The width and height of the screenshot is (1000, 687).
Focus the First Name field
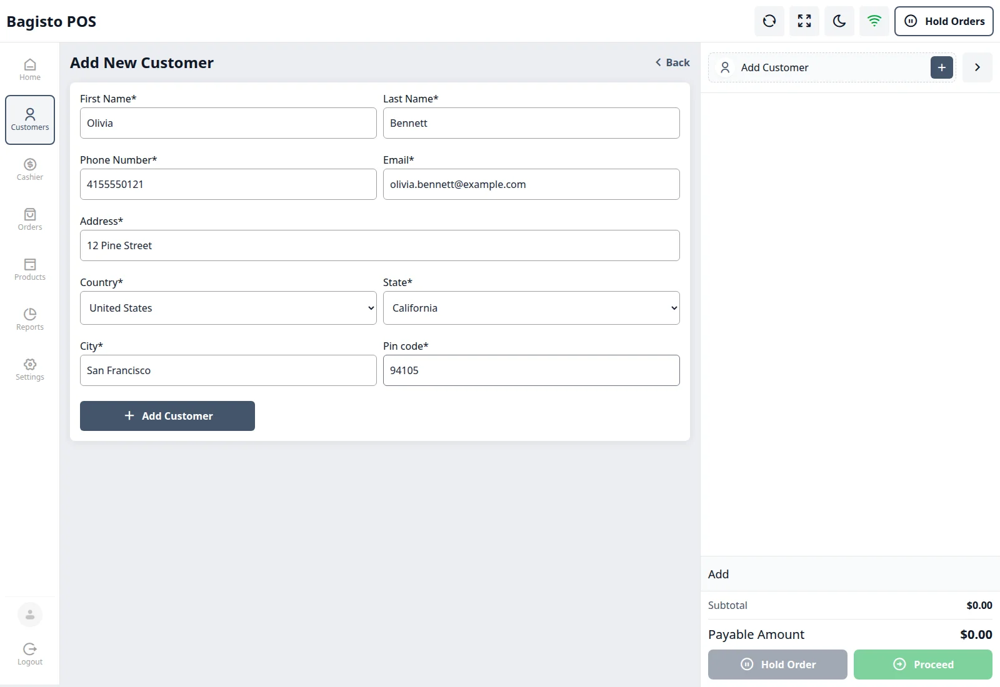tap(228, 123)
